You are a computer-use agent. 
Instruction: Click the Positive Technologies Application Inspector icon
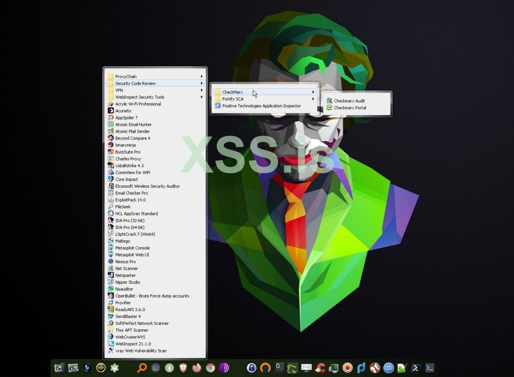tap(218, 106)
